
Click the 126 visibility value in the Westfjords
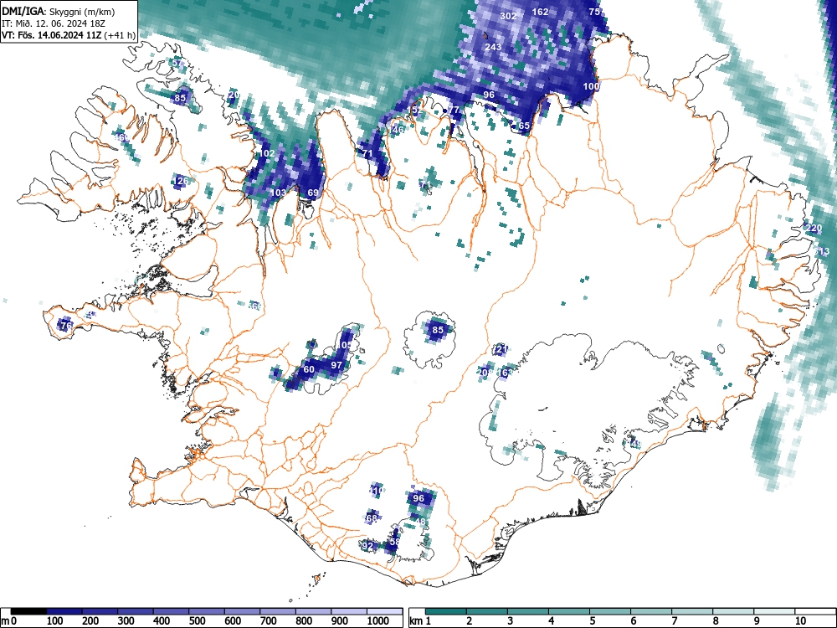click(x=181, y=181)
